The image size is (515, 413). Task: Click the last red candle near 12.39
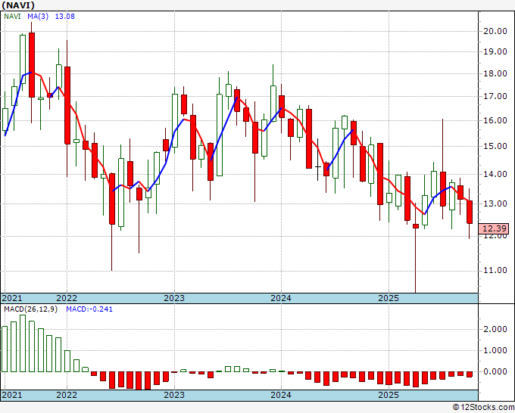[x=470, y=213]
